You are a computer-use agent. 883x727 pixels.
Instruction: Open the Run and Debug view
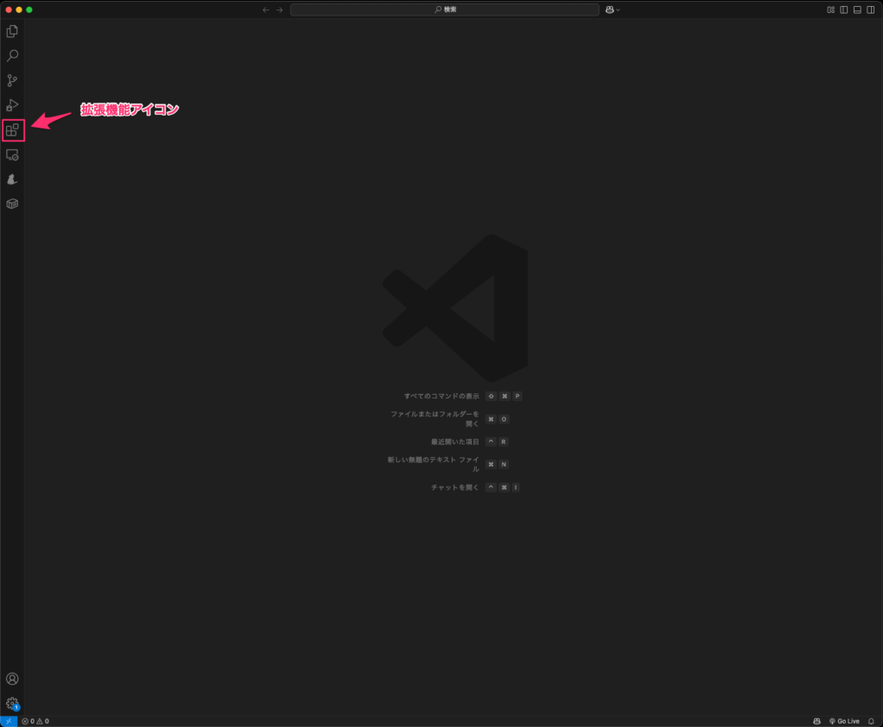[x=12, y=105]
